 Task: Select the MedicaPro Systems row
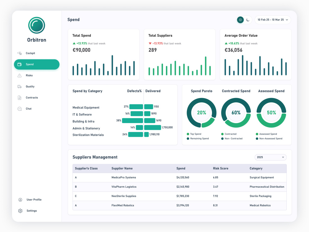(x=180, y=178)
